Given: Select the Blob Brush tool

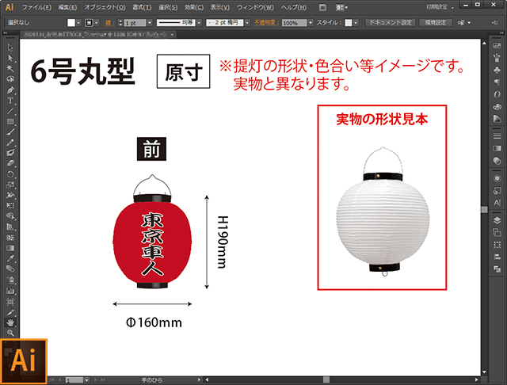Looking at the screenshot, I should click(10, 153).
